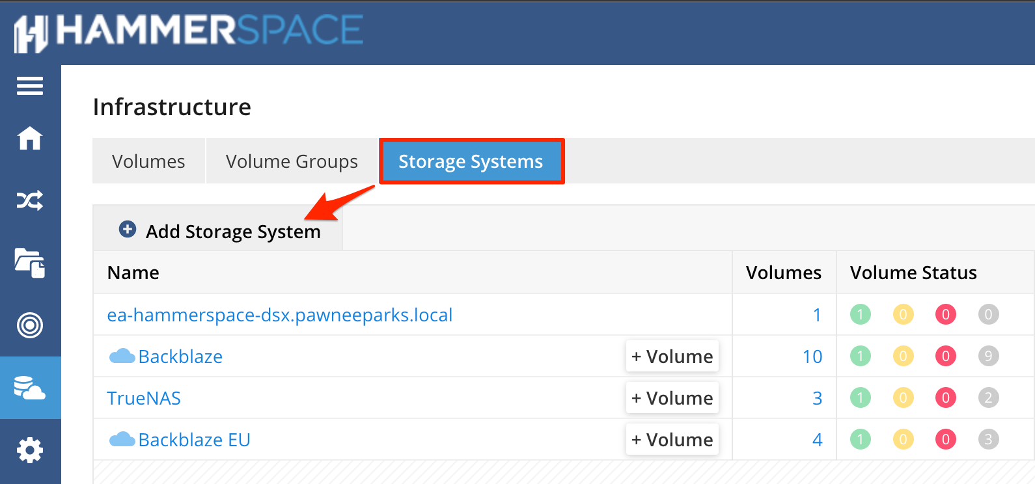The width and height of the screenshot is (1035, 484).
Task: Open the target circles sidebar icon
Action: pos(30,325)
